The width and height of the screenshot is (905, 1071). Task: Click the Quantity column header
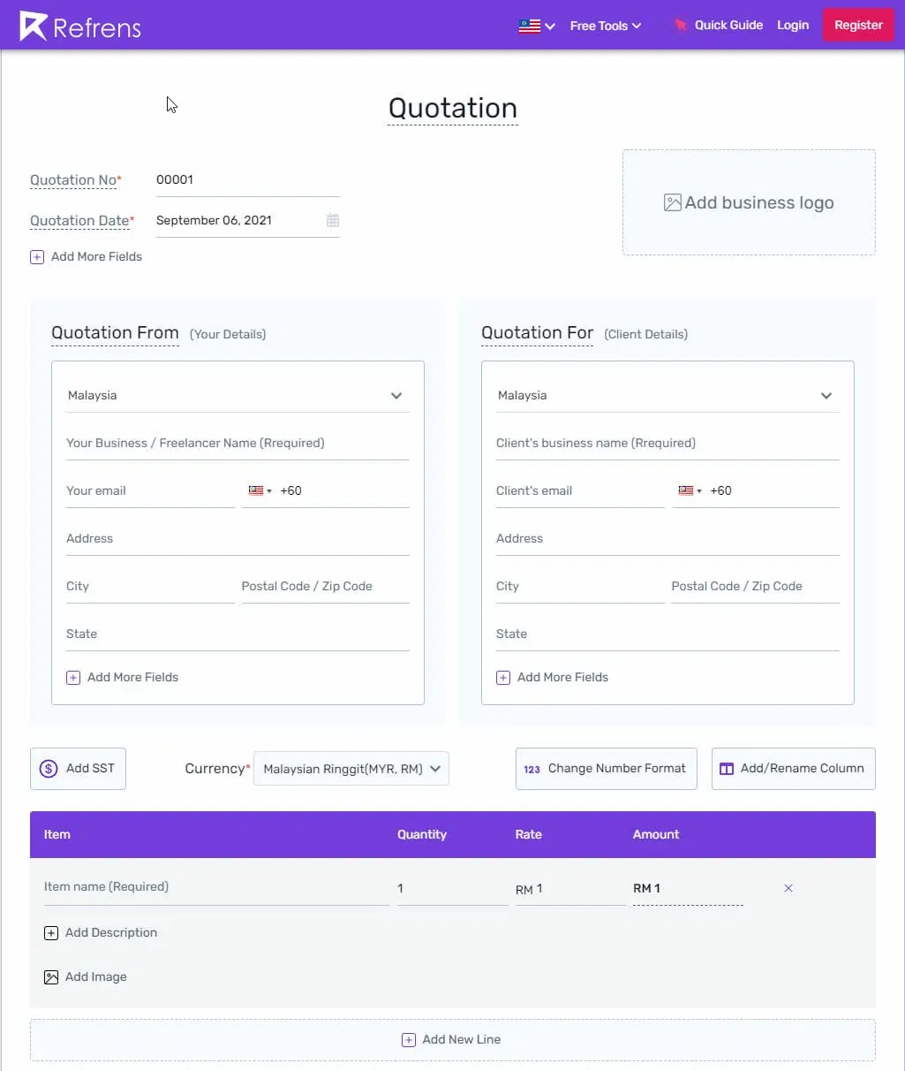[x=422, y=835]
